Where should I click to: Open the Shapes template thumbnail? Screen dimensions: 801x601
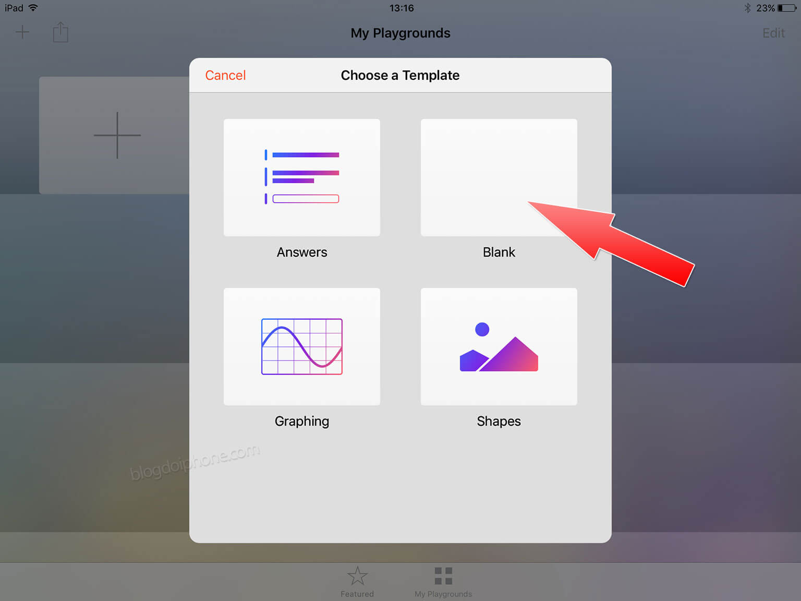pos(499,346)
